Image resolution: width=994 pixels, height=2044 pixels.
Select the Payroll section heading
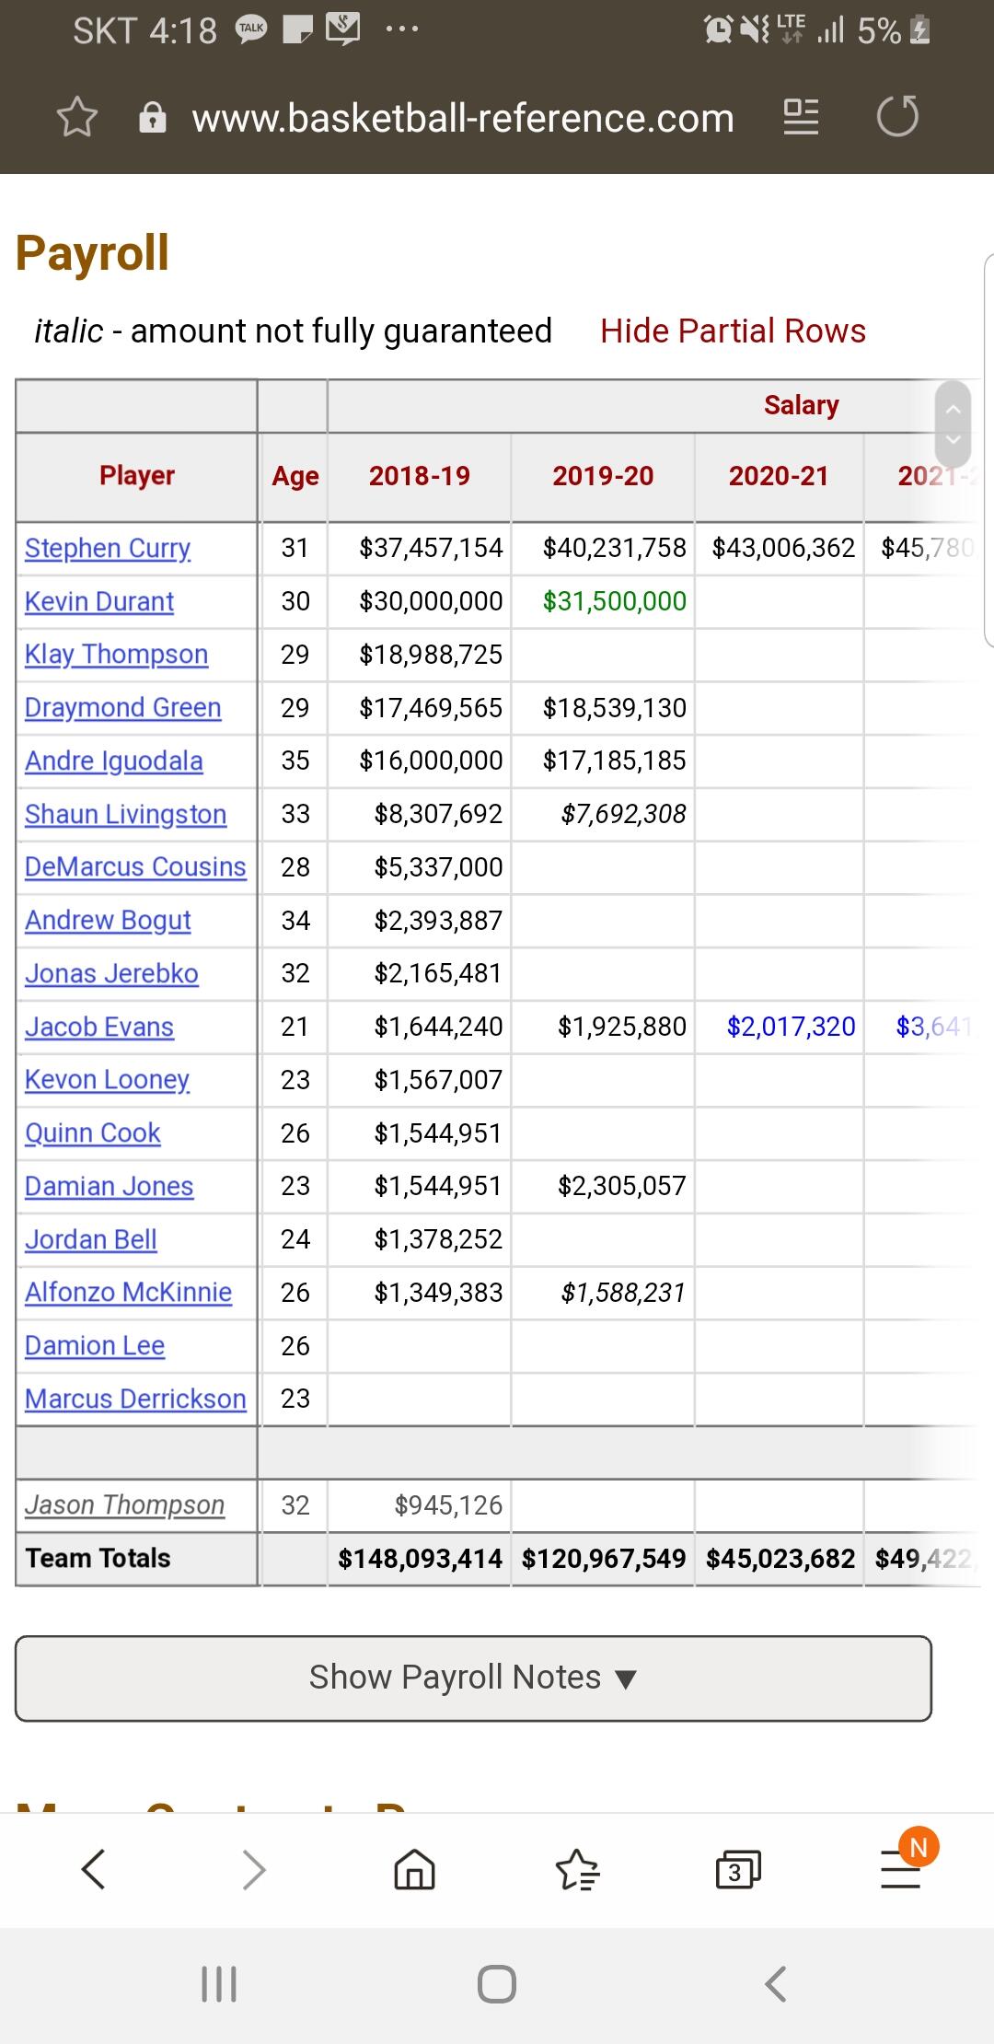point(93,253)
